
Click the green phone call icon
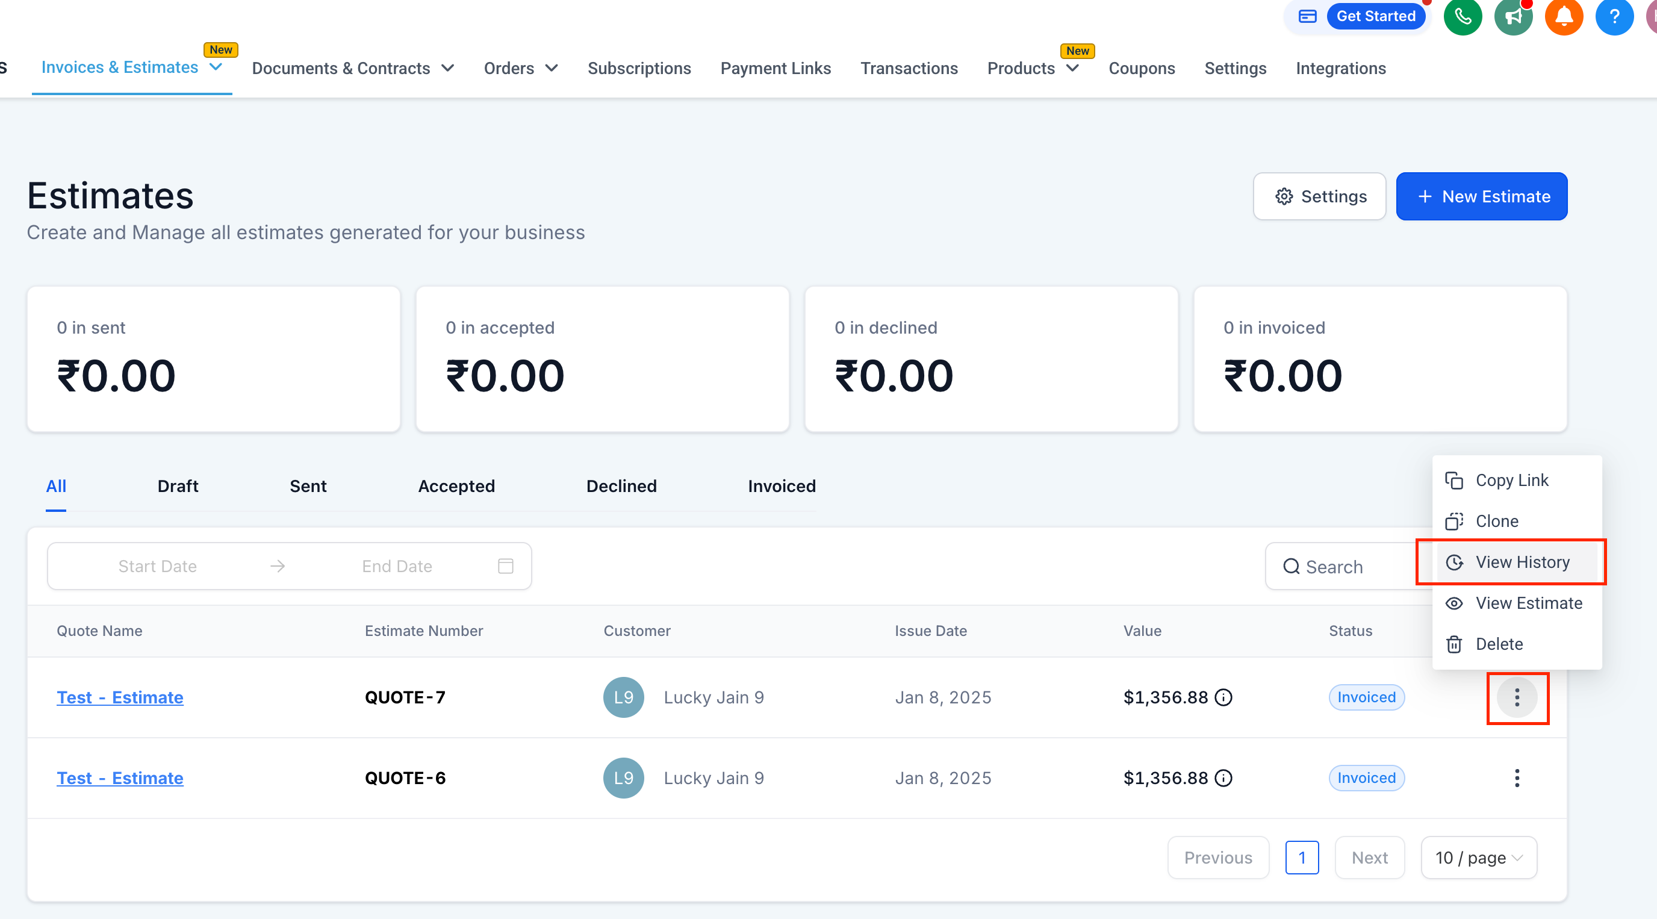pyautogui.click(x=1462, y=16)
